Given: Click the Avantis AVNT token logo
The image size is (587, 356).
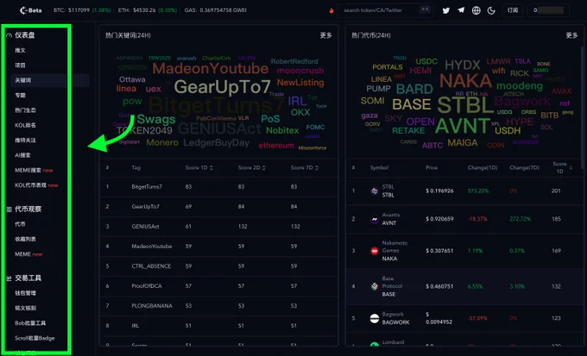Looking at the screenshot, I should (x=375, y=219).
